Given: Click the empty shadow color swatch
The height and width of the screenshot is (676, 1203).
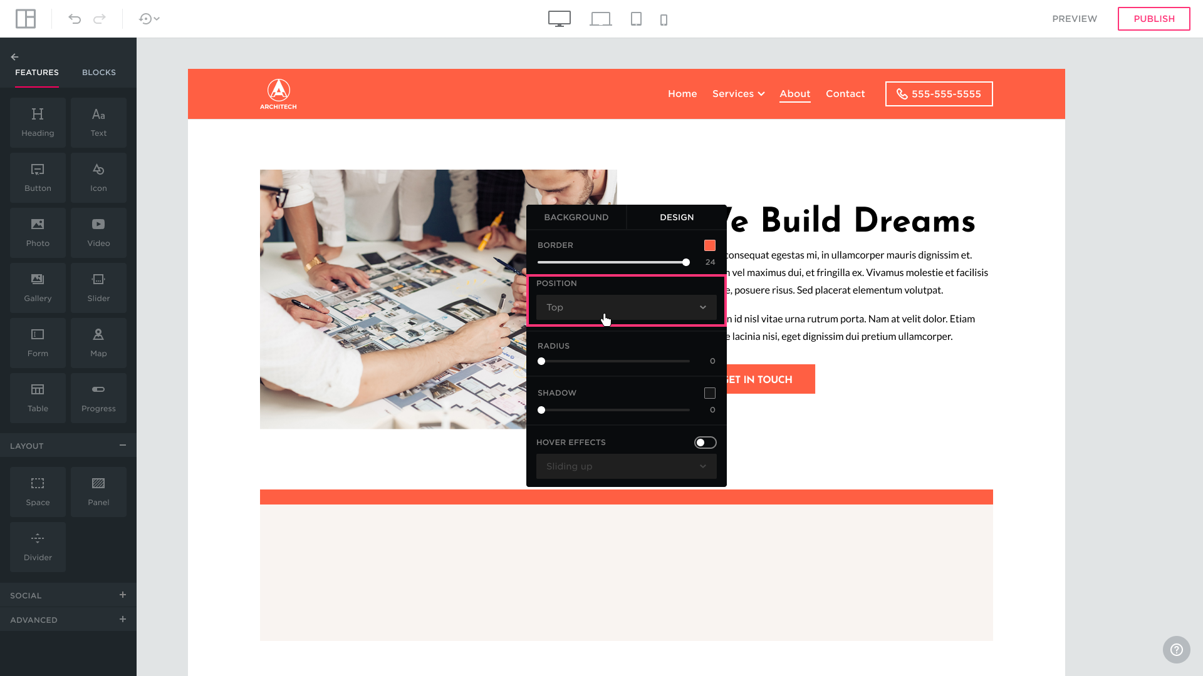Looking at the screenshot, I should pyautogui.click(x=709, y=393).
